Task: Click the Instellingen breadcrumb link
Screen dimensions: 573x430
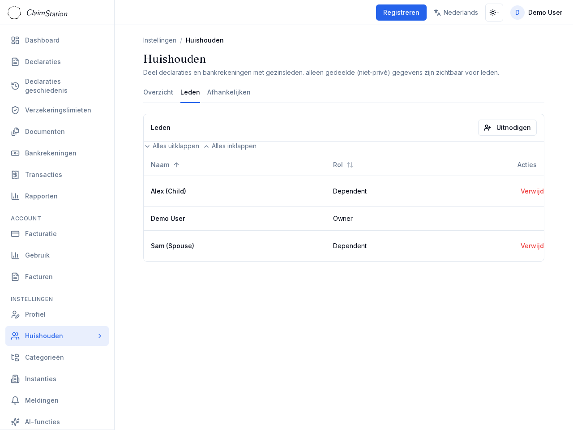Action: [x=160, y=40]
